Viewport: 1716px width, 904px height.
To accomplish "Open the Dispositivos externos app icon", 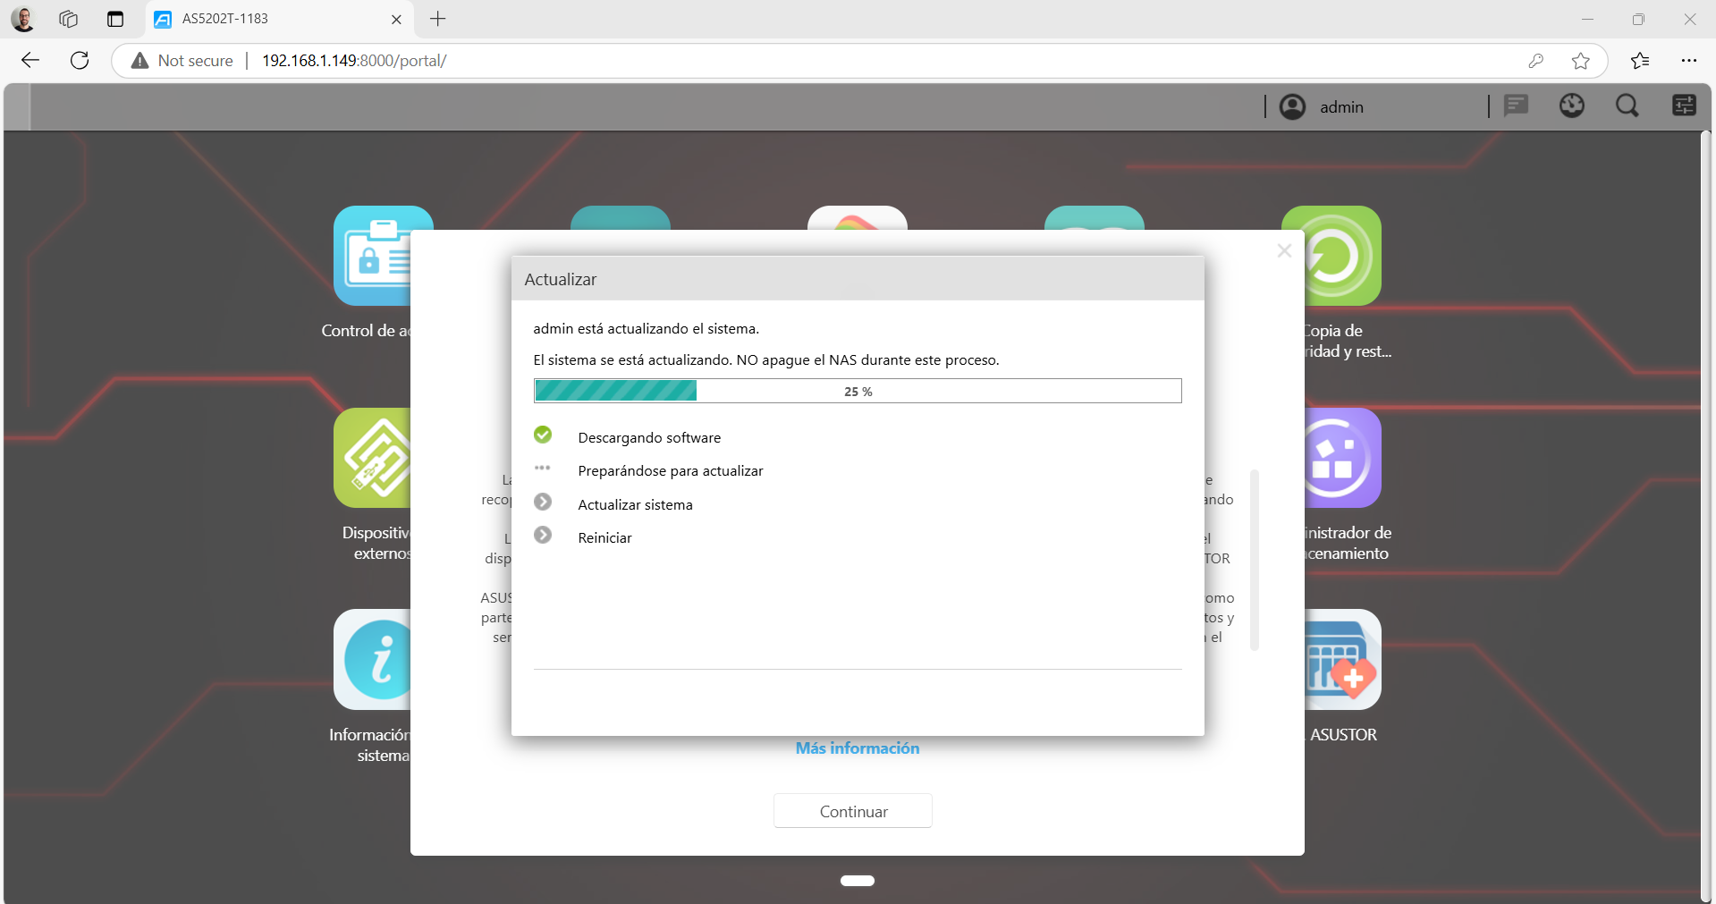I will pyautogui.click(x=371, y=458).
